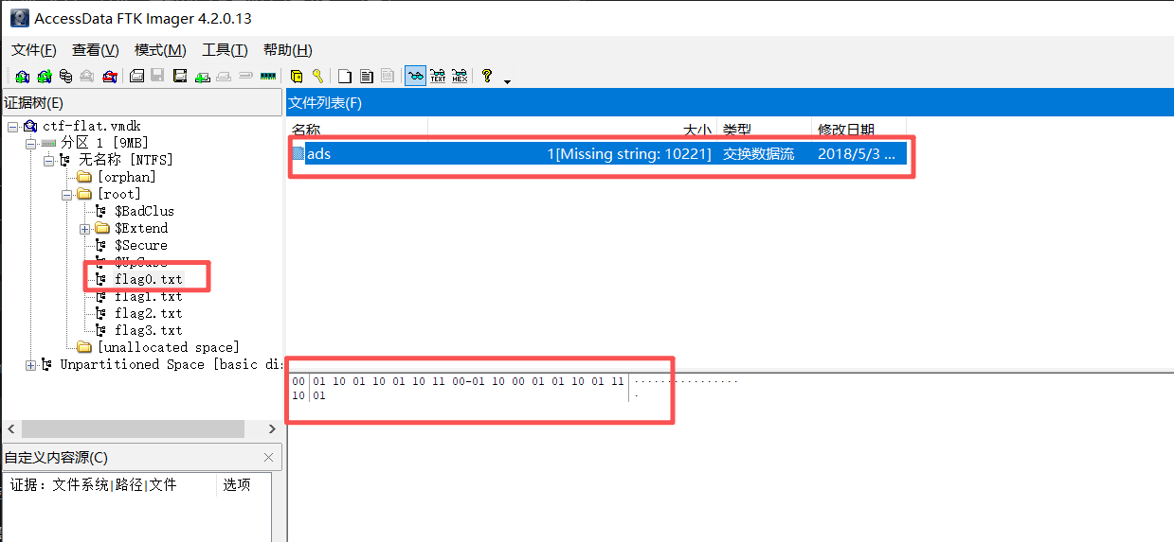This screenshot has height=542, width=1174.
Task: Sort file list by 大小 column
Action: (x=572, y=129)
